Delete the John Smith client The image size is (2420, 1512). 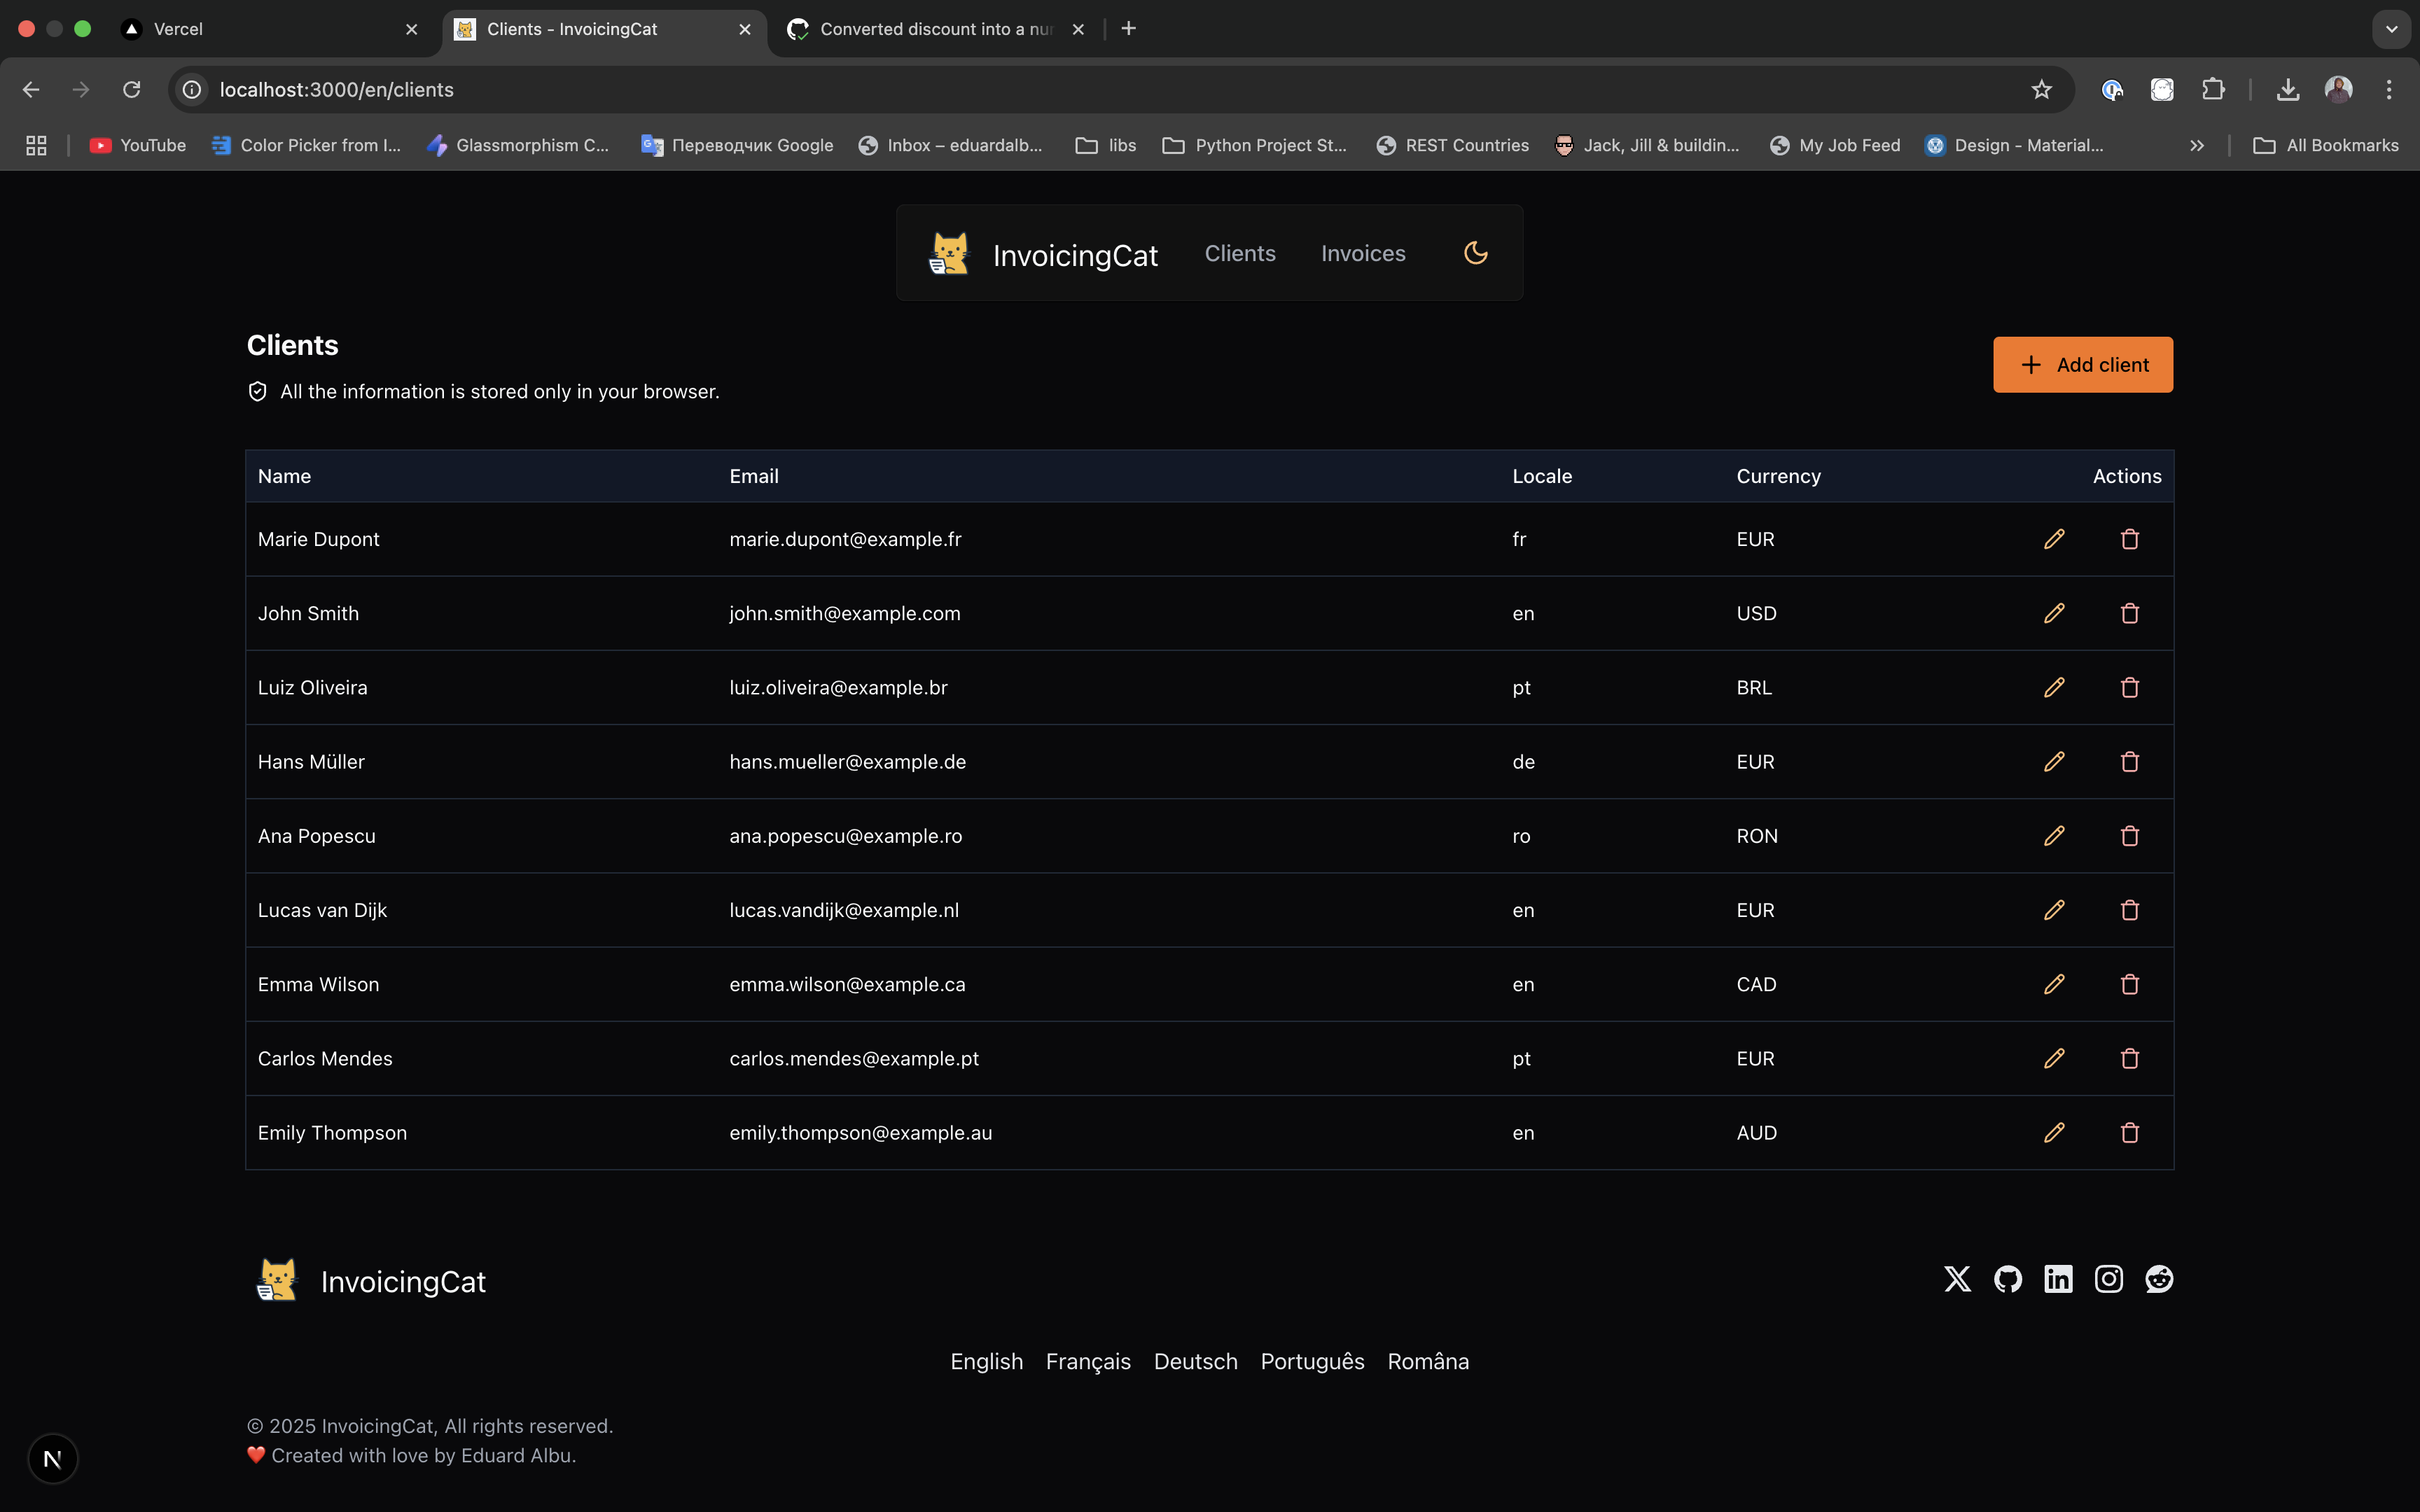click(x=2130, y=613)
